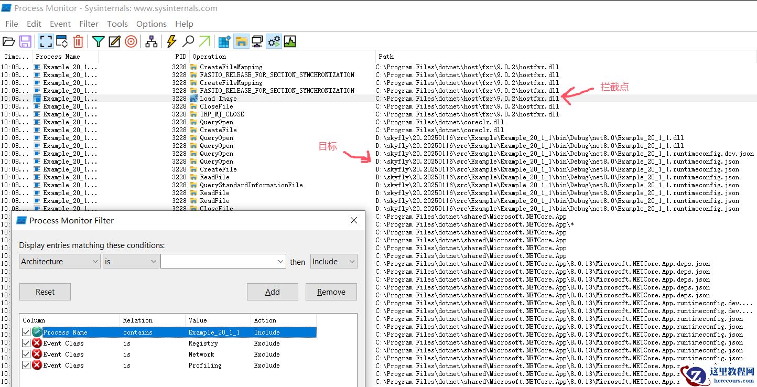Click the red exclude icon in the Network row
The image size is (757, 387).
point(37,354)
